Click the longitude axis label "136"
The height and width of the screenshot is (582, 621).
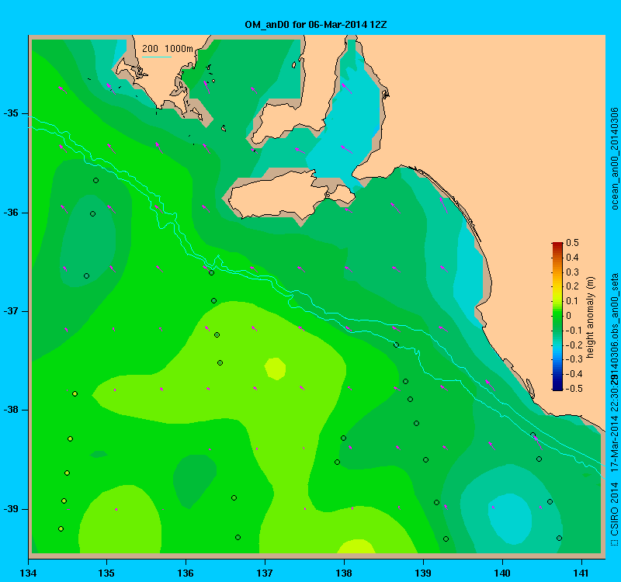(x=186, y=573)
